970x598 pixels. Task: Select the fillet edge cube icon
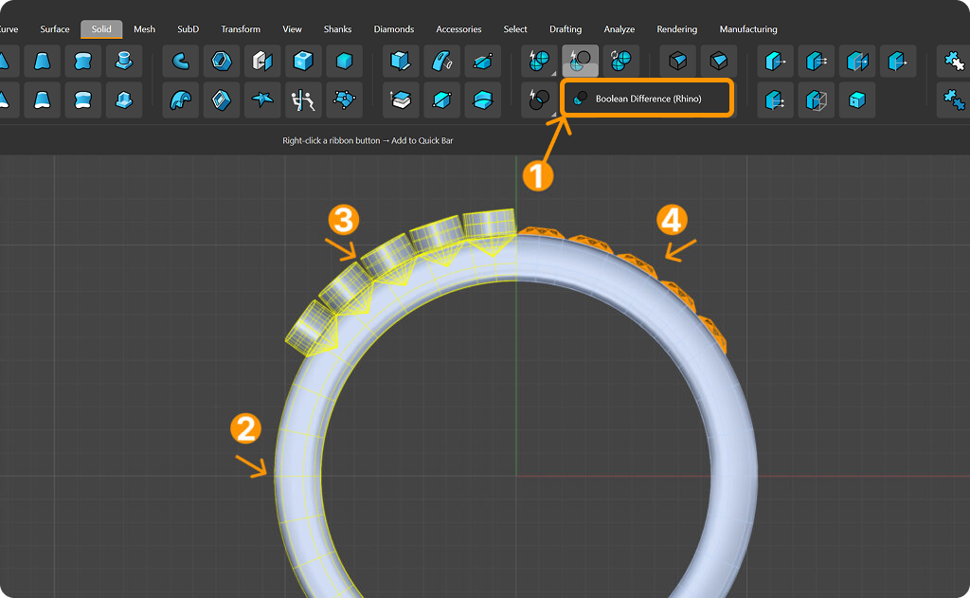(x=678, y=61)
